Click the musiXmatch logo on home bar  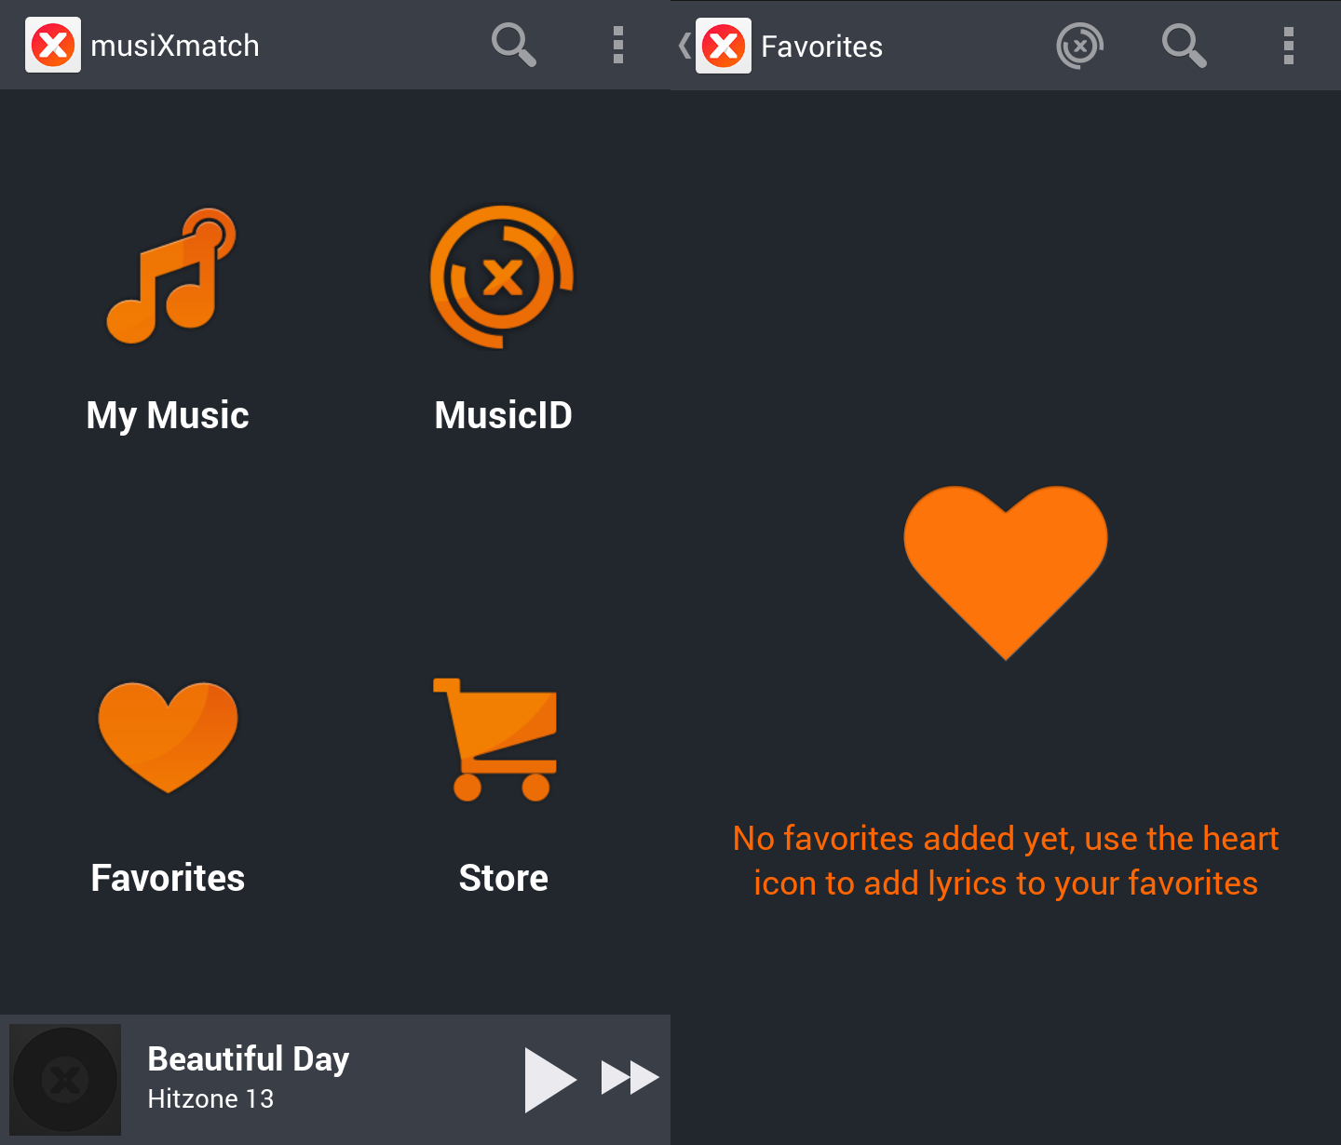click(53, 45)
